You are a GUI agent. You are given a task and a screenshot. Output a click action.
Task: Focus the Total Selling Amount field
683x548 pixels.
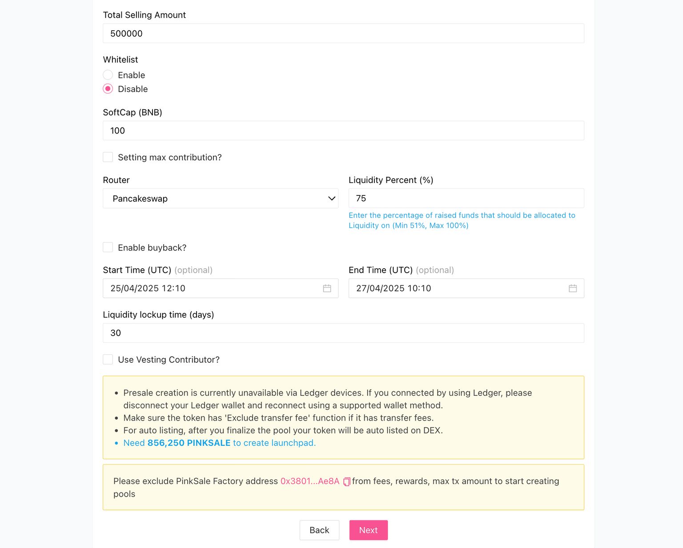point(343,33)
